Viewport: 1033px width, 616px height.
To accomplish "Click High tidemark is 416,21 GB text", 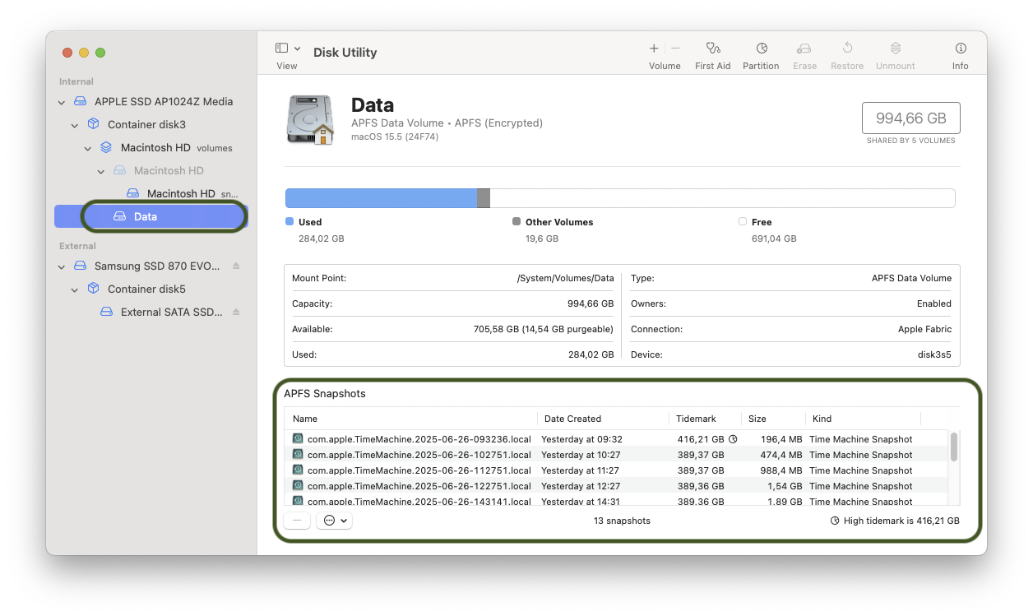I will (901, 521).
